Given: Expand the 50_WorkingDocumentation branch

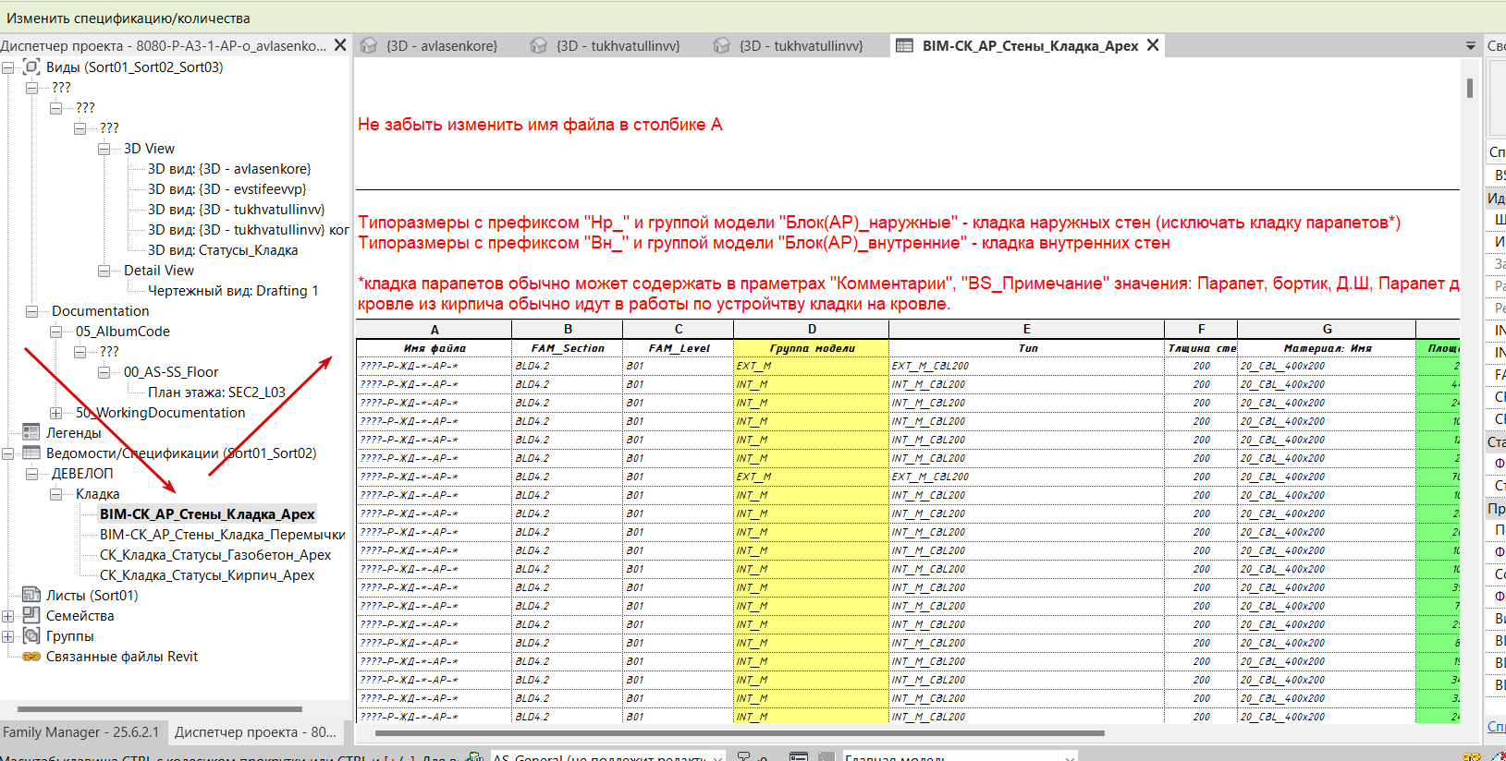Looking at the screenshot, I should [56, 412].
